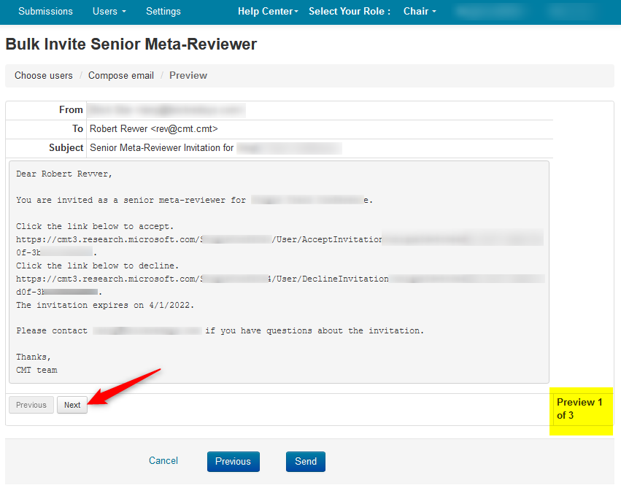Click the blue Previous button
The image size is (621, 488).
coord(234,462)
